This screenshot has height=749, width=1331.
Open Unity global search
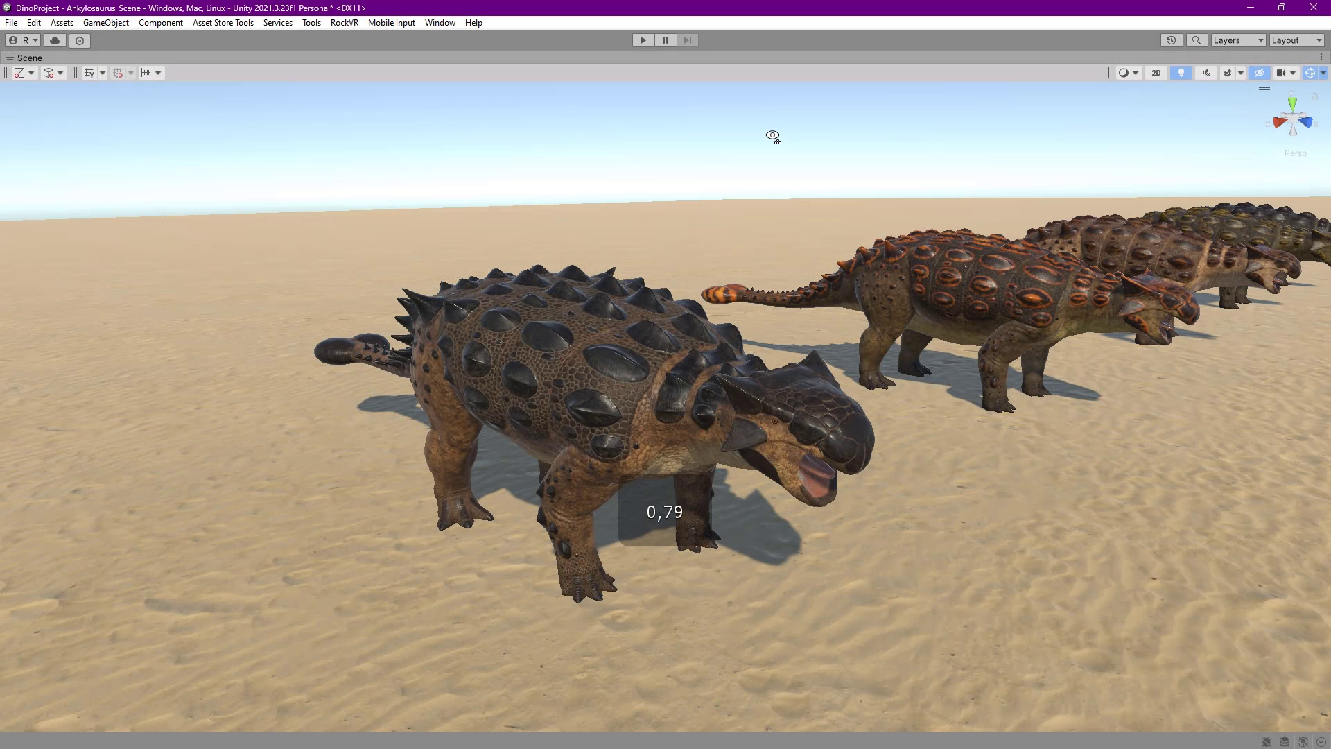pos(1196,40)
